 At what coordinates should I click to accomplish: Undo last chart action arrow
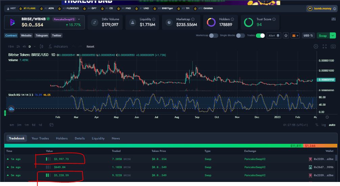(74, 46)
